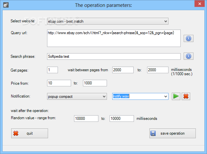
Task: Click the Select website label
Action: point(23,21)
